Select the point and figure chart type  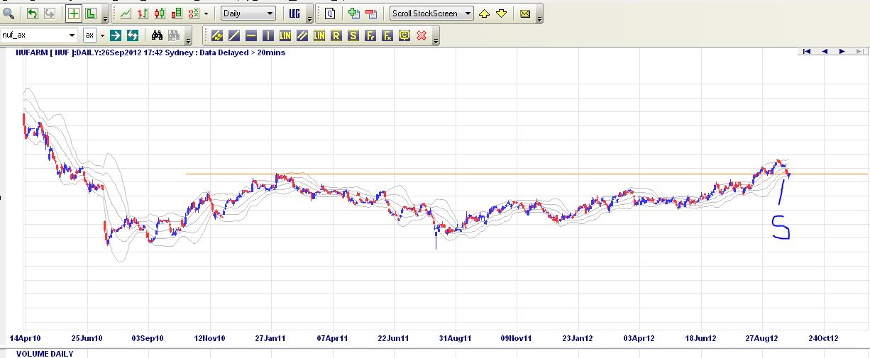coord(193,13)
